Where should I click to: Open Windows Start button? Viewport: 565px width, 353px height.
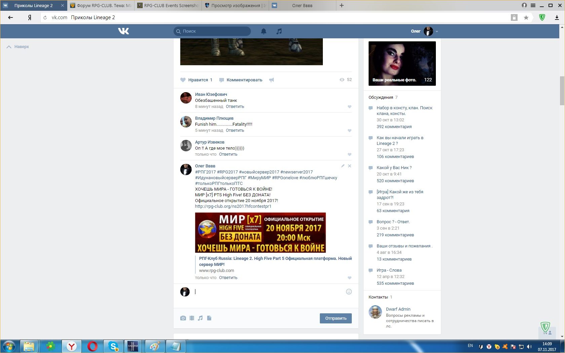pos(9,346)
